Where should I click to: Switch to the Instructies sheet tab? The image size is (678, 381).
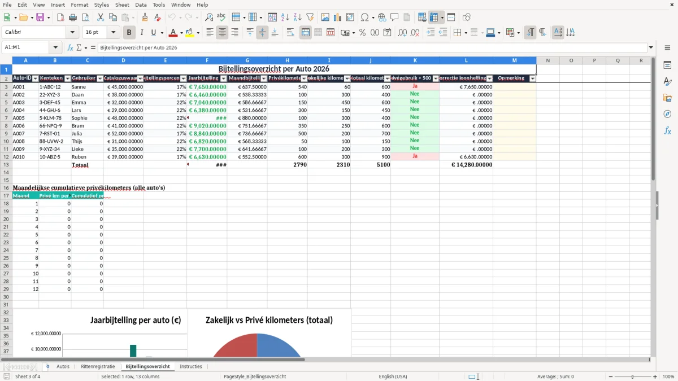click(x=190, y=366)
